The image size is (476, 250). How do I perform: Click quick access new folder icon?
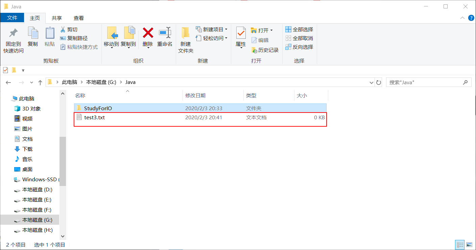point(14,70)
